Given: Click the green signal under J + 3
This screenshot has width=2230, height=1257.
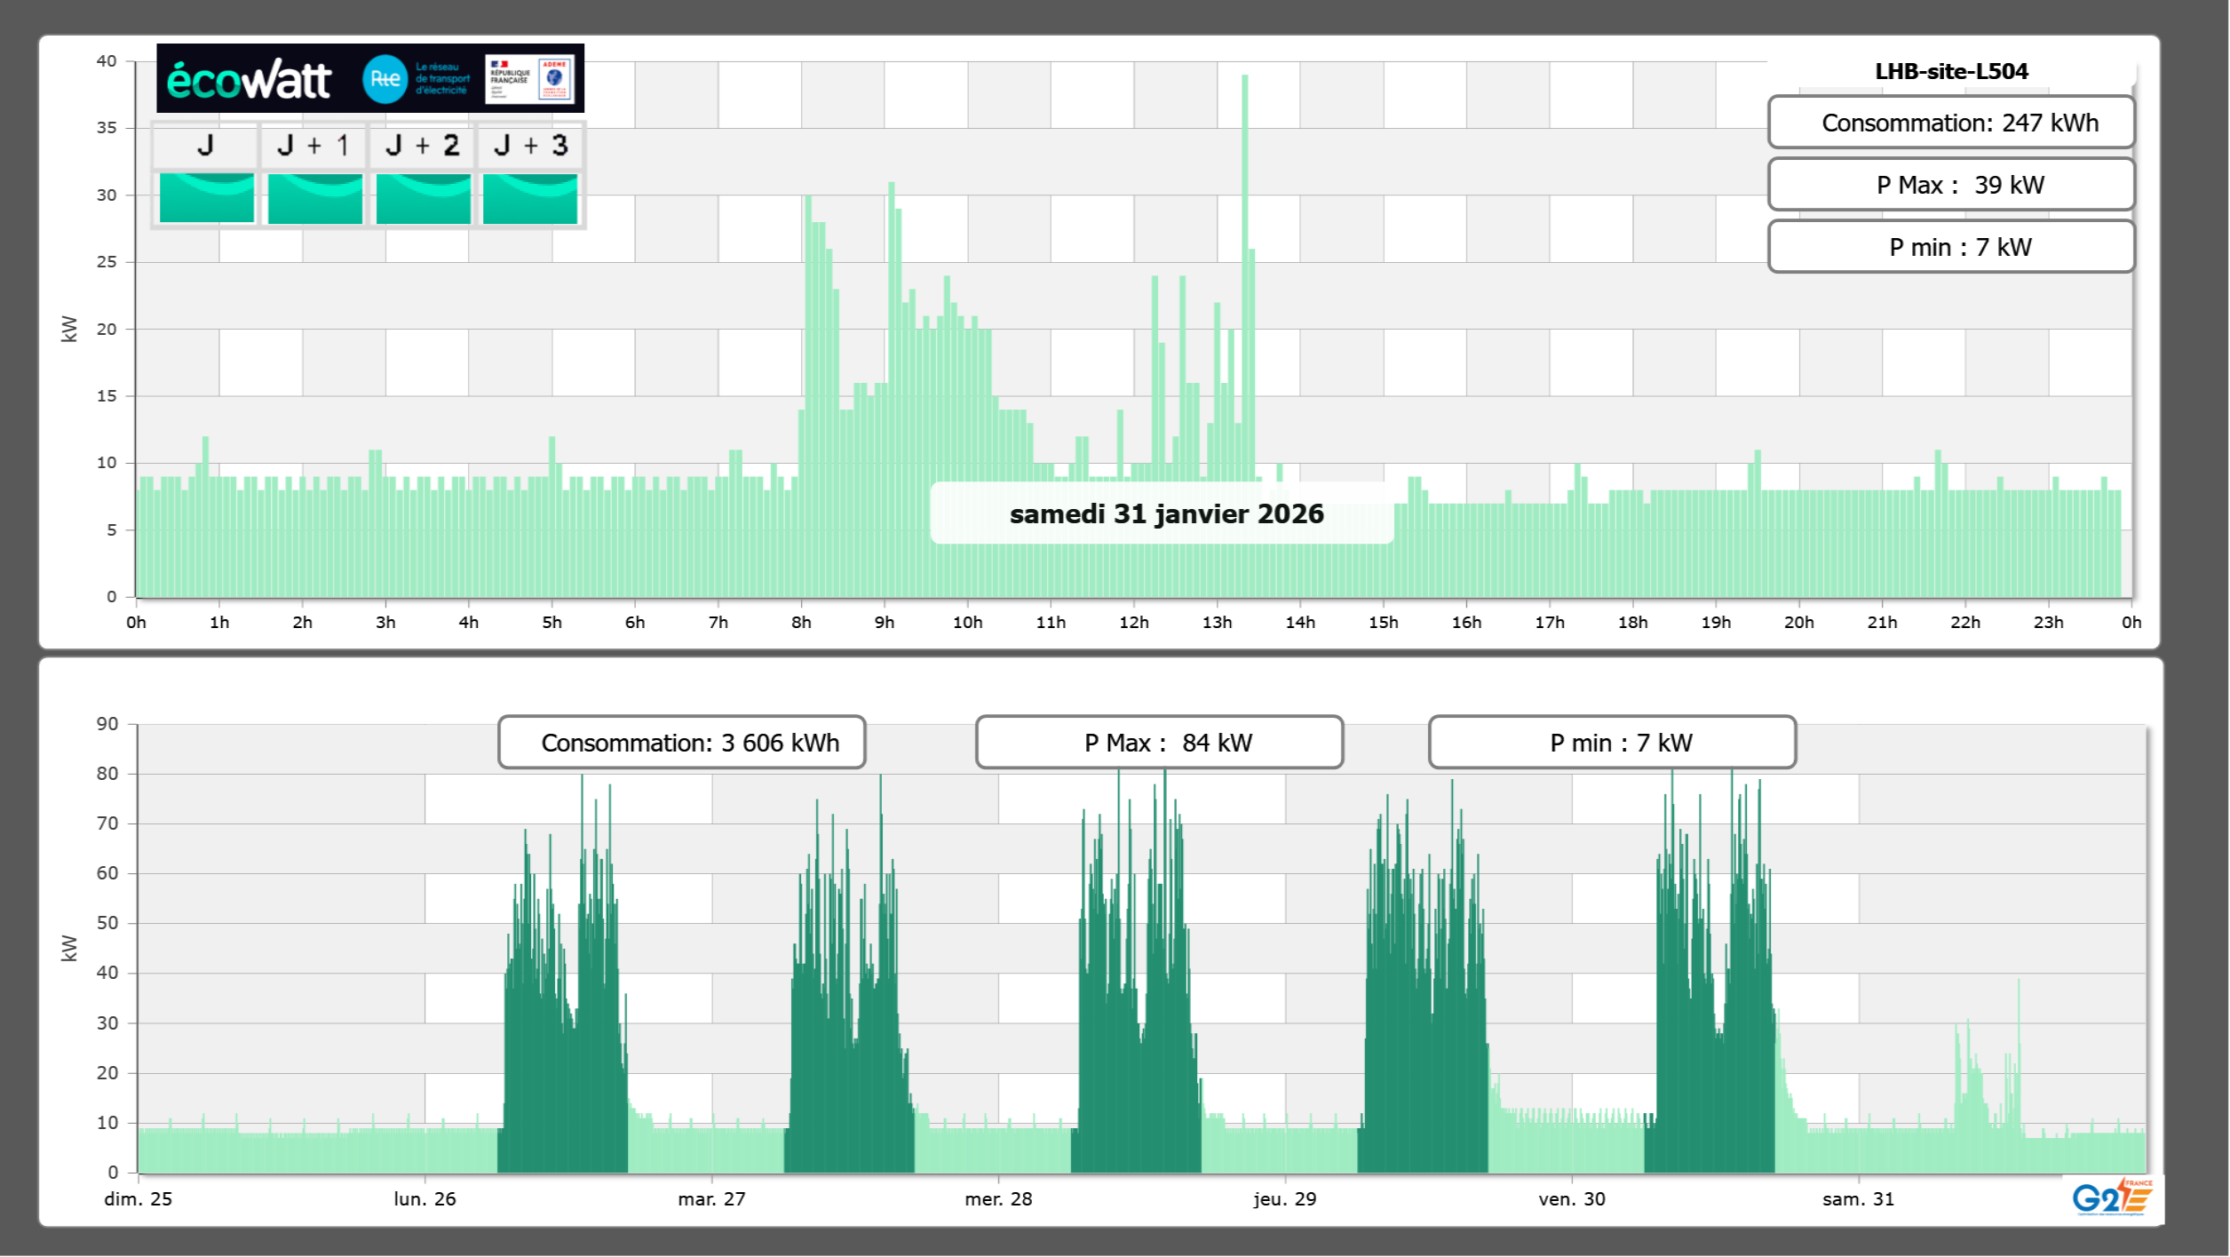Looking at the screenshot, I should click(x=530, y=198).
